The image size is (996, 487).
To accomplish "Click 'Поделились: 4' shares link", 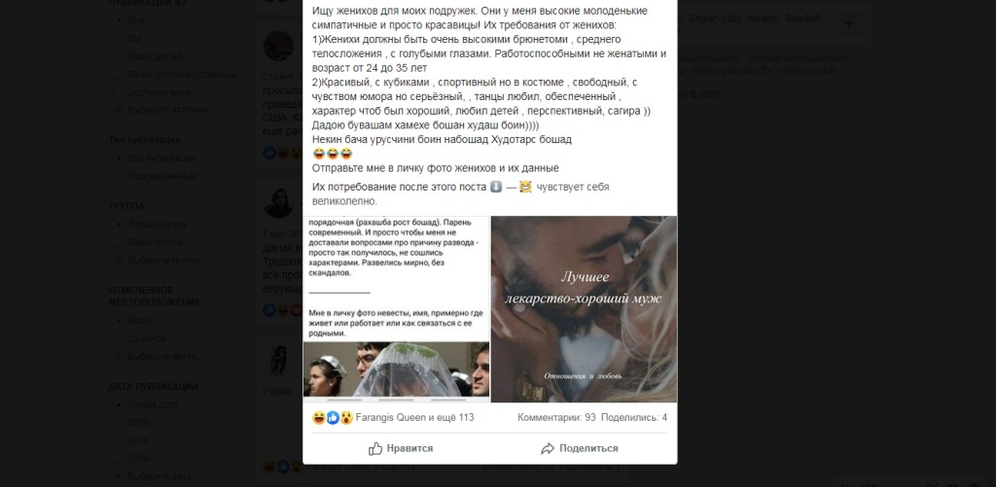I will click(634, 418).
